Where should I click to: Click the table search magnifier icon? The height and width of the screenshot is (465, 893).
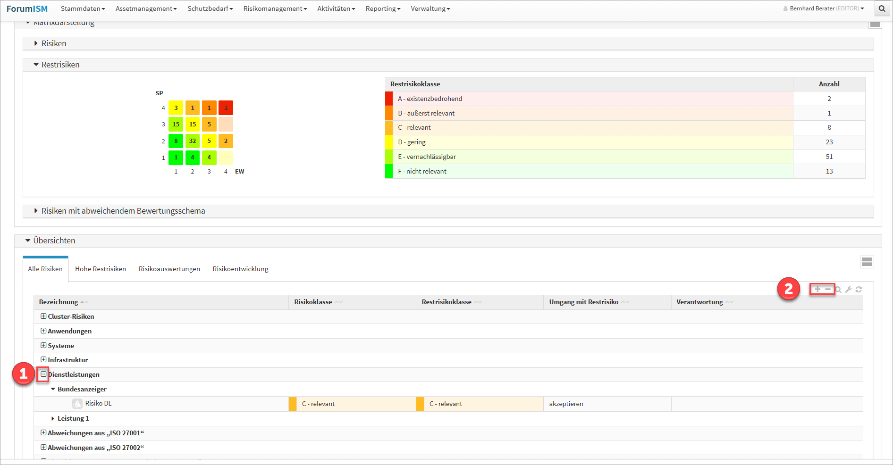coord(838,290)
